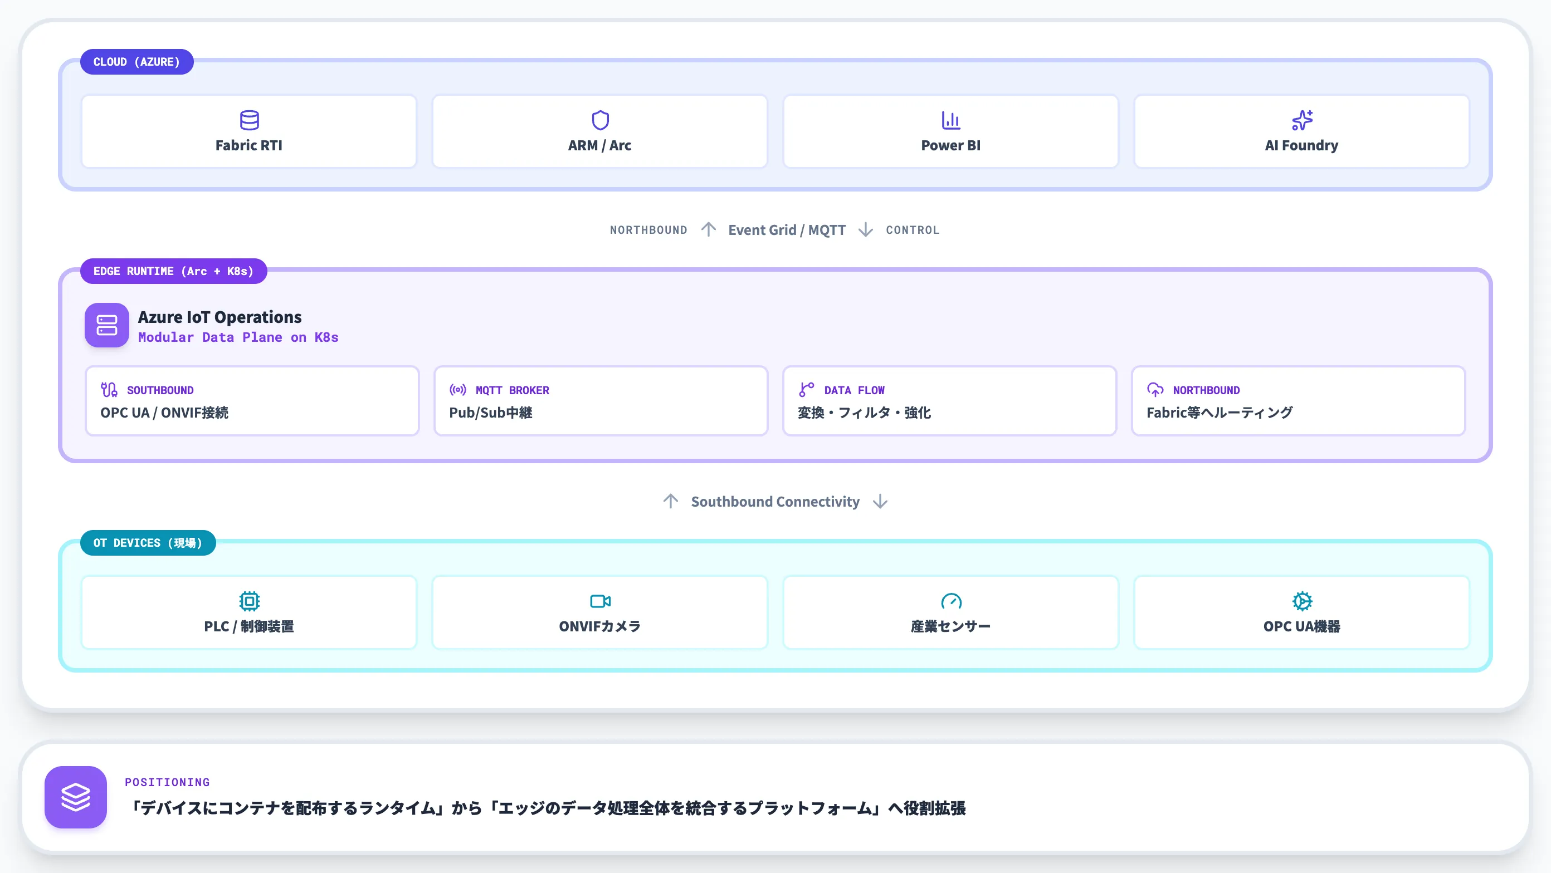Select the OT DEVICES (現場) badge
The height and width of the screenshot is (873, 1551).
pos(148,543)
